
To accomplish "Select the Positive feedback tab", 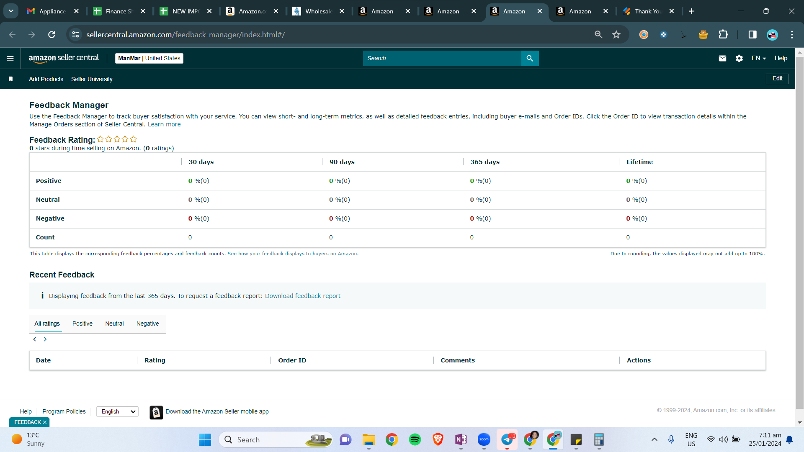I will (x=82, y=324).
